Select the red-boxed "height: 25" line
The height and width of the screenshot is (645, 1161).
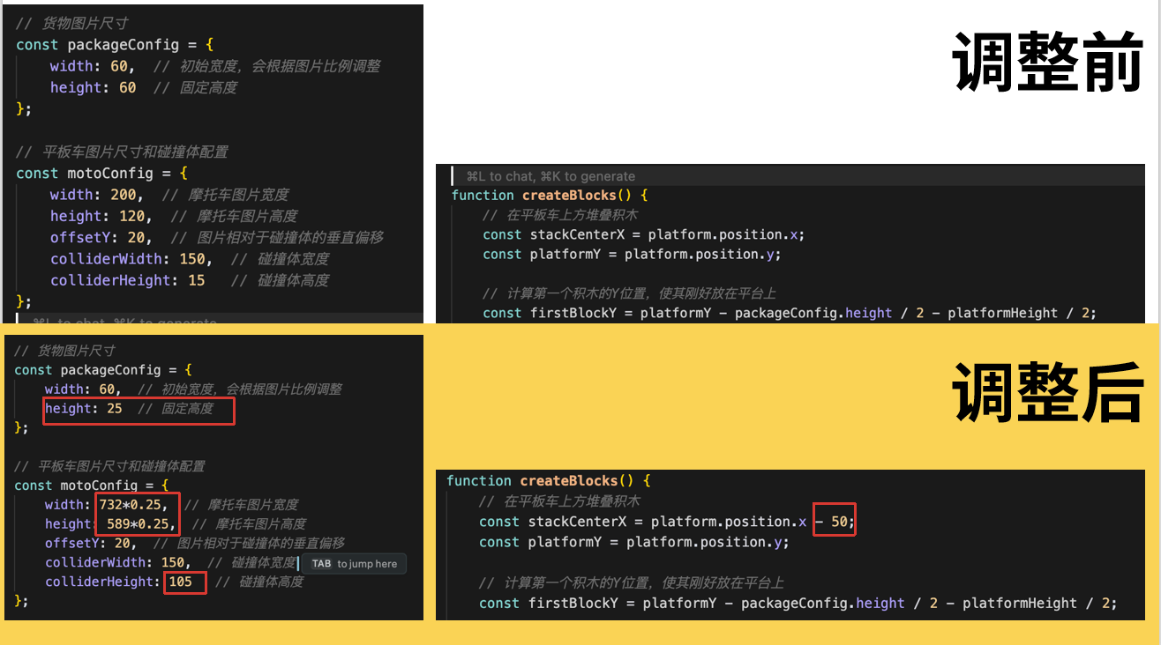coord(139,410)
